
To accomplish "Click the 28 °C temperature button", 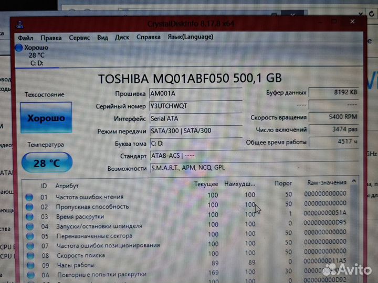I will coord(47,162).
